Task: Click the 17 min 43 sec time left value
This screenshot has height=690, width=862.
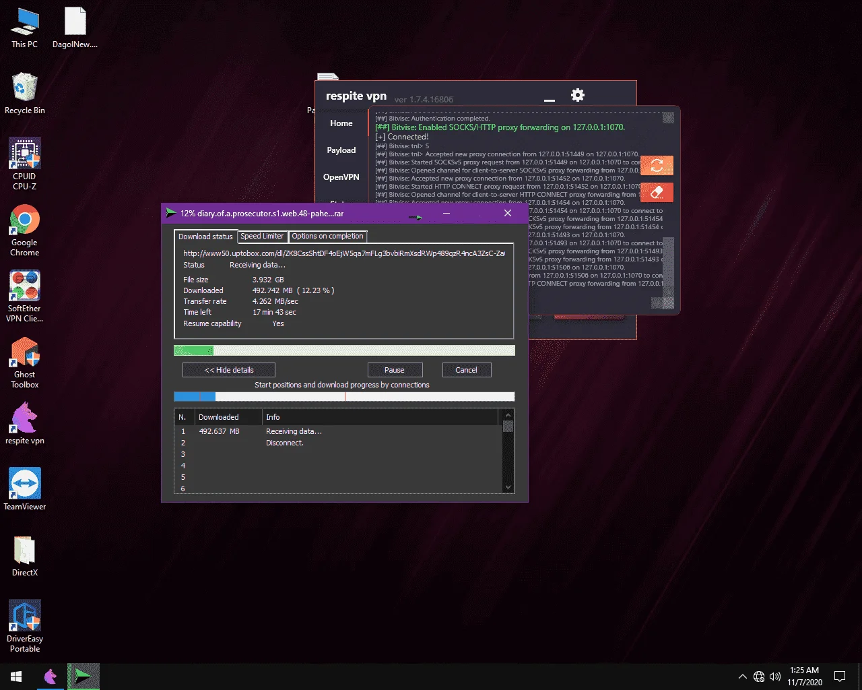Action: pos(274,312)
